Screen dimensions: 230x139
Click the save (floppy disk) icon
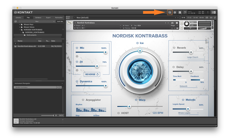[x=170, y=13]
